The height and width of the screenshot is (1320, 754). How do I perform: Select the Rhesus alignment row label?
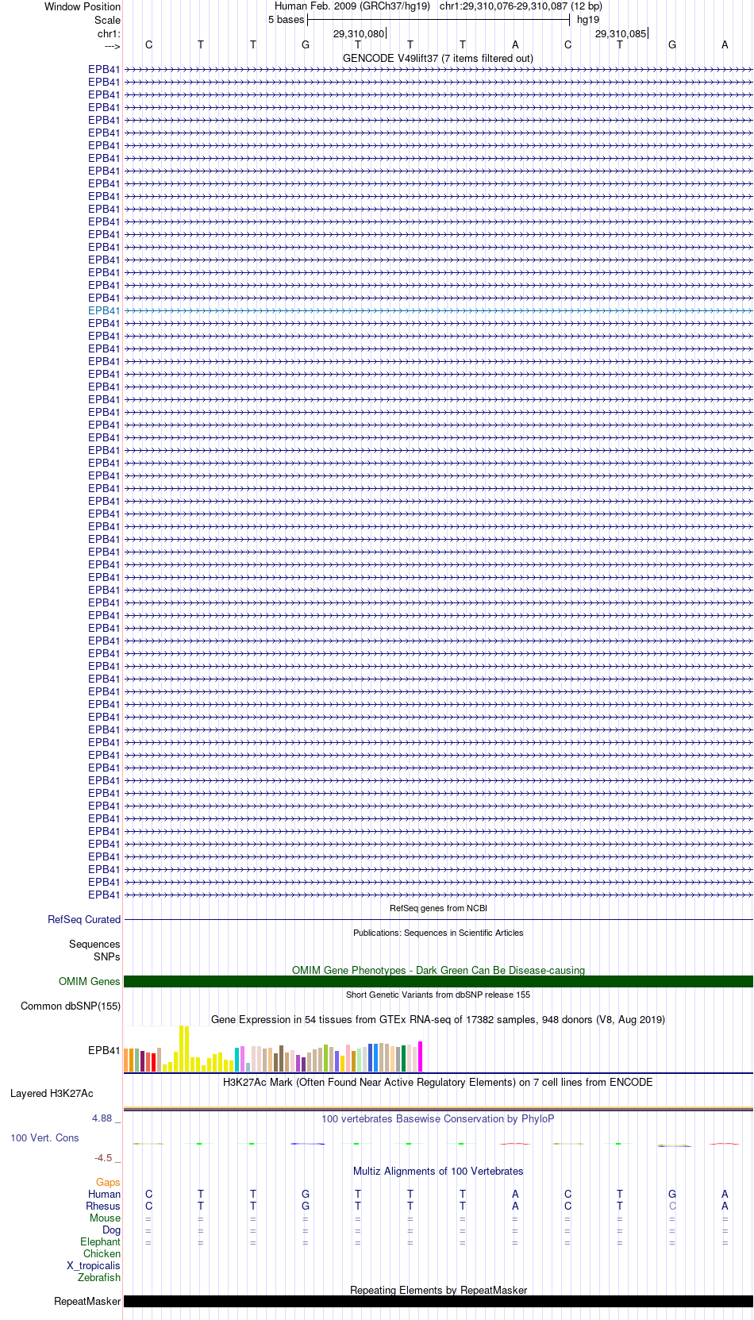(x=103, y=1206)
